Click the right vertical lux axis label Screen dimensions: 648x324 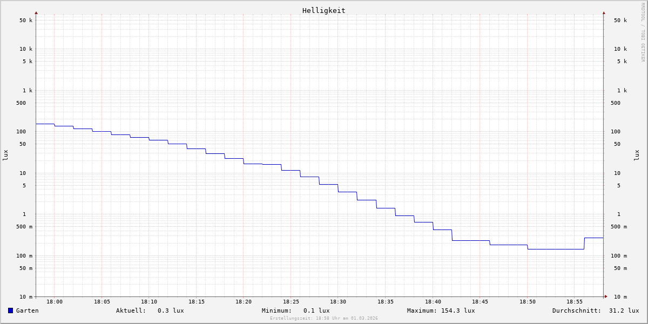(x=637, y=155)
